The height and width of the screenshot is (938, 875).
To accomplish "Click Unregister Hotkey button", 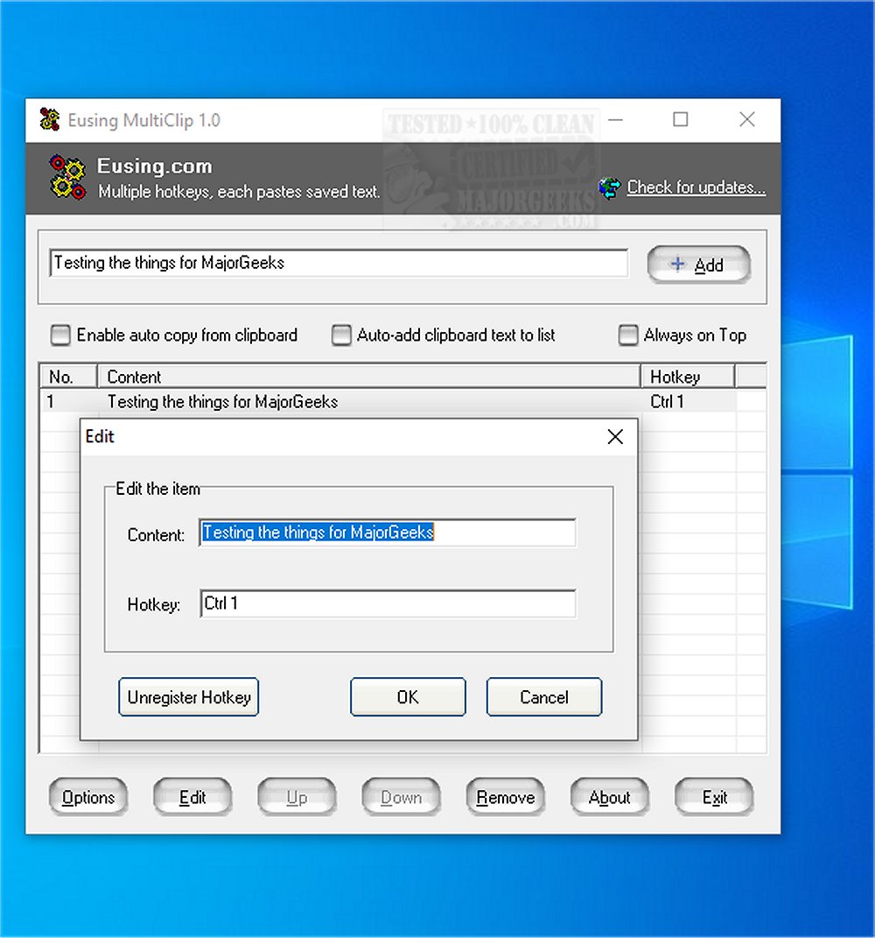I will (x=189, y=697).
